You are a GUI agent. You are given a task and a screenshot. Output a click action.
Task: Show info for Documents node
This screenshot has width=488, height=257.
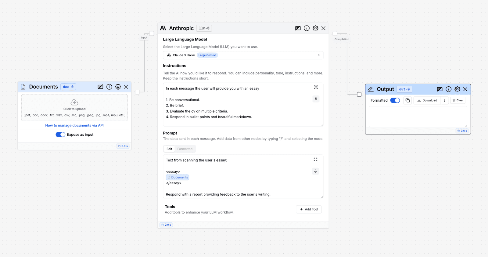109,87
